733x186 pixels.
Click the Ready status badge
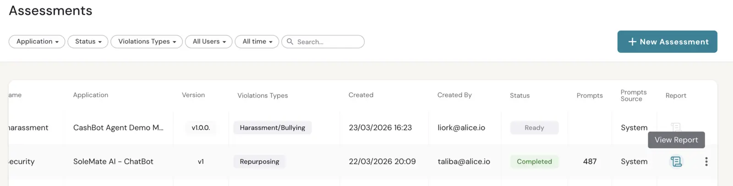click(x=534, y=128)
